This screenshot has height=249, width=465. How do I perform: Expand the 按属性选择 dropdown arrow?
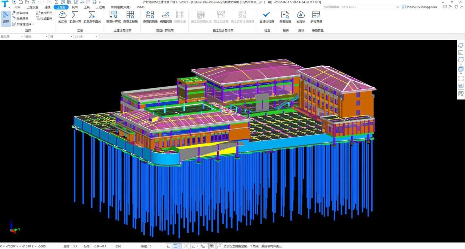33,24
